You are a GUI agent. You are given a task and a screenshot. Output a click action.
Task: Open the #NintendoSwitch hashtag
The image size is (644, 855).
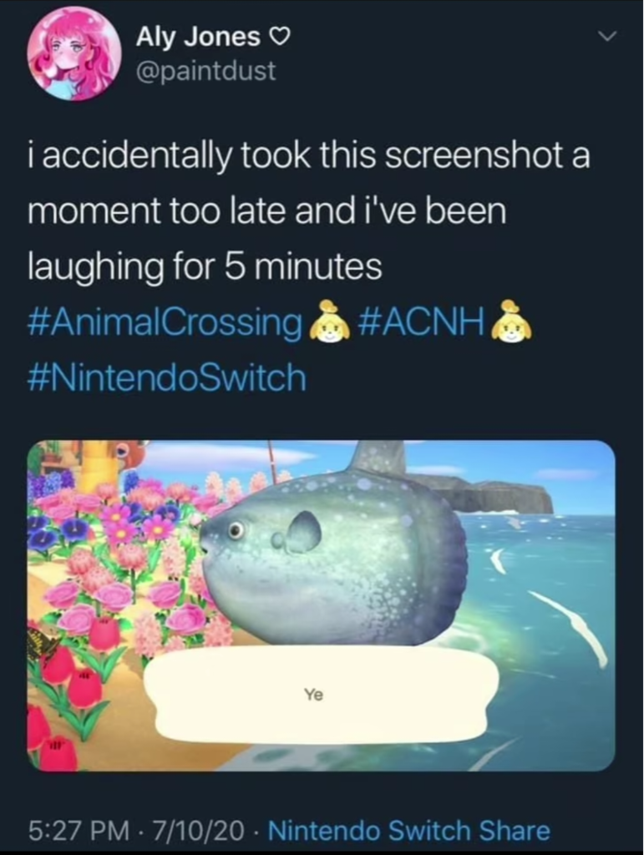coord(167,378)
